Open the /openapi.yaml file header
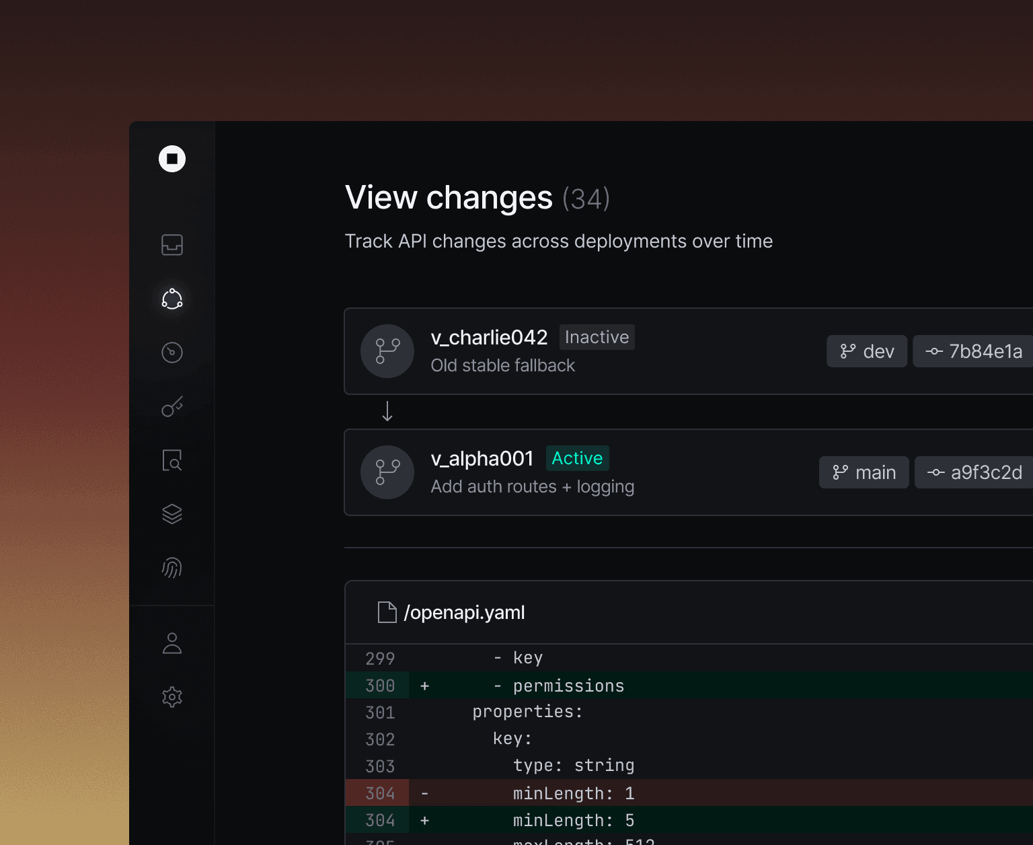 point(464,612)
